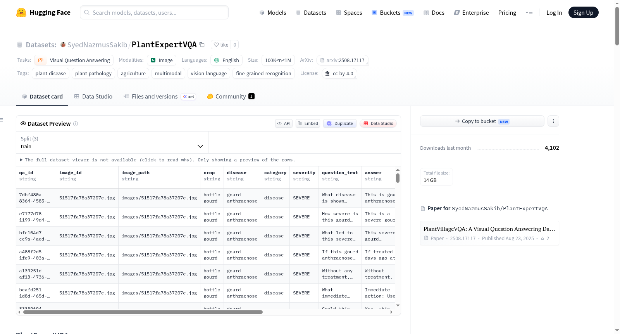Click the Embed button

[308, 123]
